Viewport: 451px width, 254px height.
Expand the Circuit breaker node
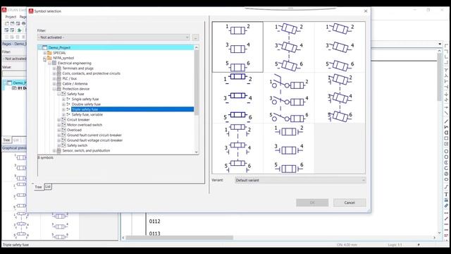[58, 120]
